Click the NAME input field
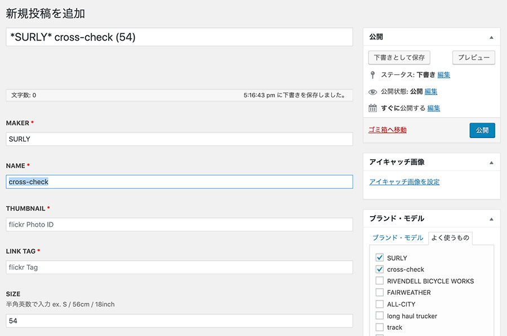The image size is (507, 336). (x=179, y=182)
